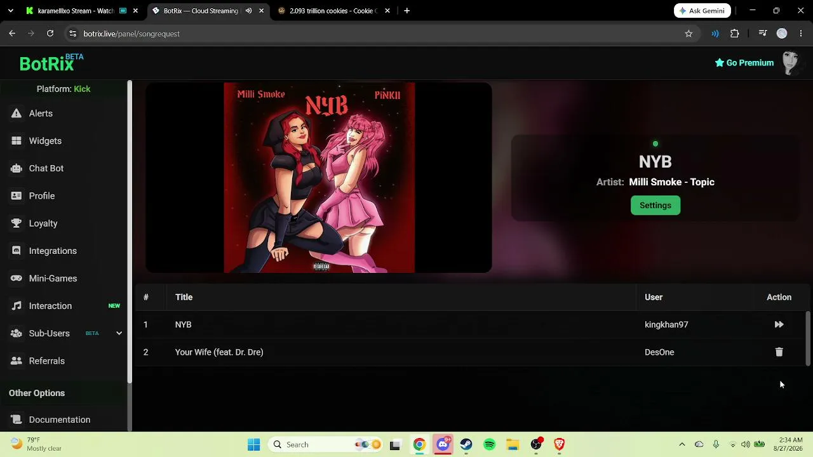This screenshot has width=813, height=457.
Task: Skip the NYB song with fast-forward
Action: click(779, 324)
